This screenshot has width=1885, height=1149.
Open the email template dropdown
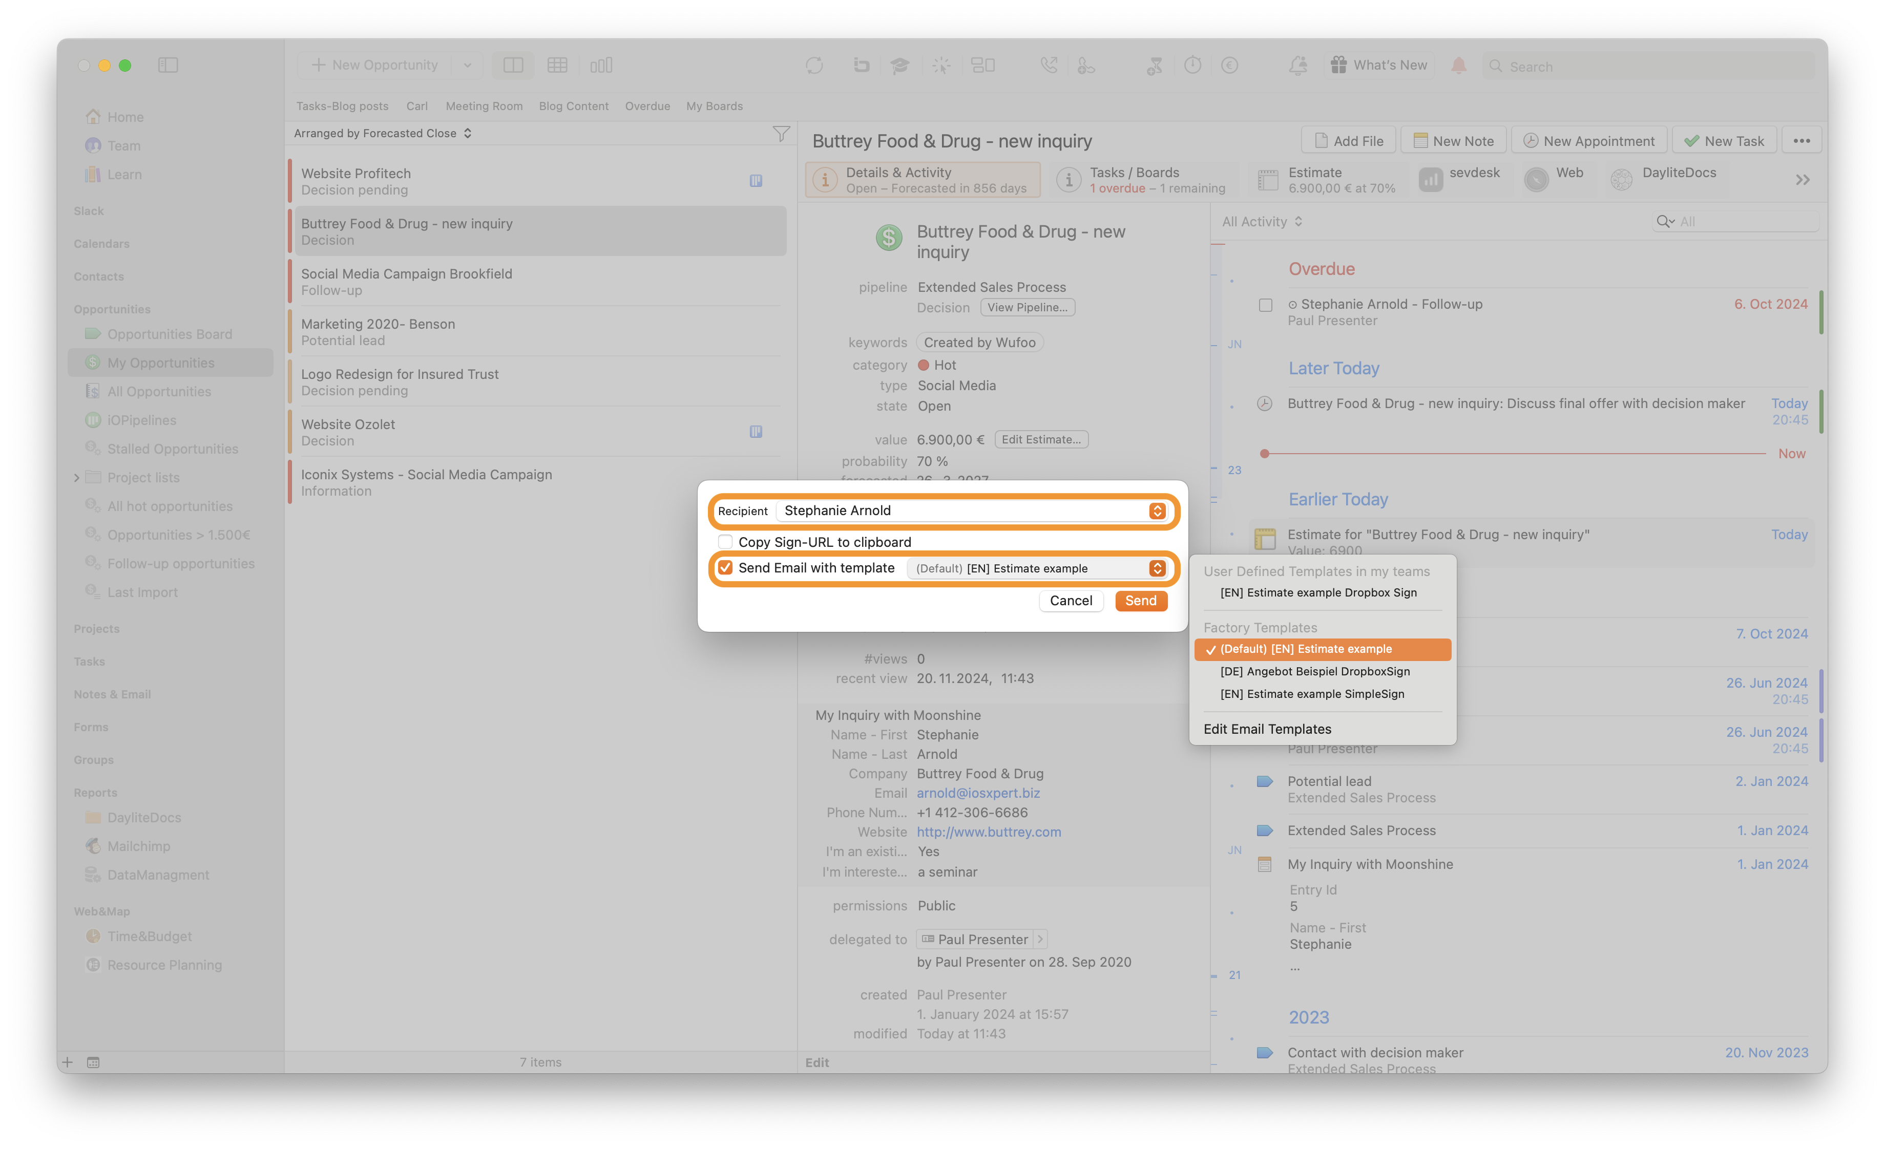pyautogui.click(x=1037, y=568)
